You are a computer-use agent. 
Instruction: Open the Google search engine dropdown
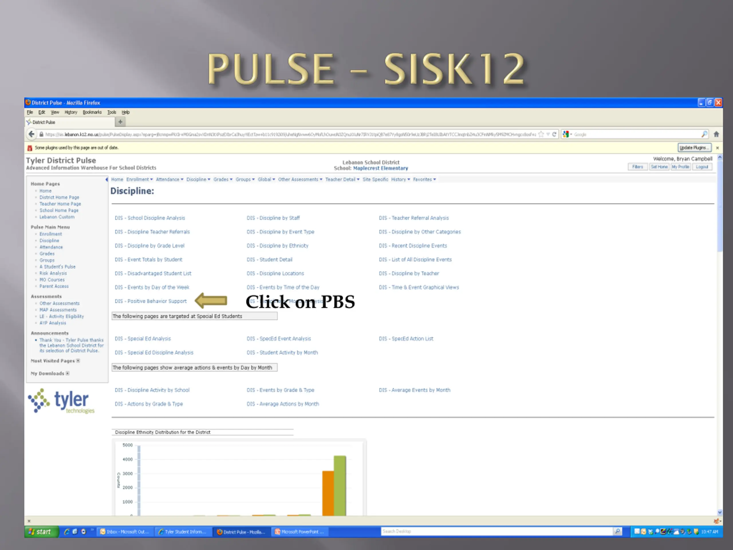[x=567, y=134]
